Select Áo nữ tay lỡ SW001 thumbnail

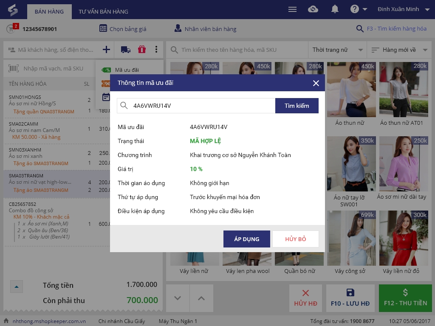tap(351, 163)
